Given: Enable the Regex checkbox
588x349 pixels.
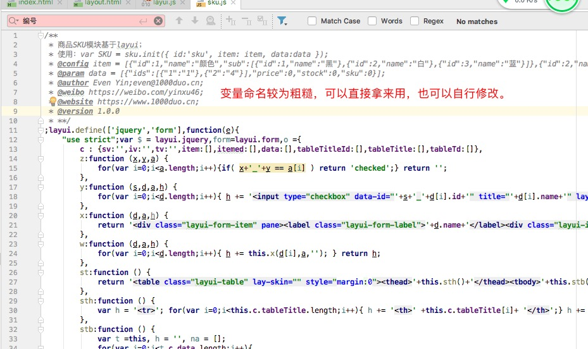Looking at the screenshot, I should (415, 21).
